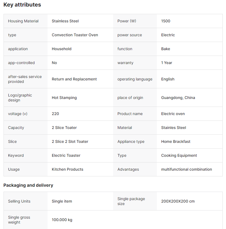Screen dimensions: 226x229
Task: Click the Key attributes heading
Action: pos(22,5)
